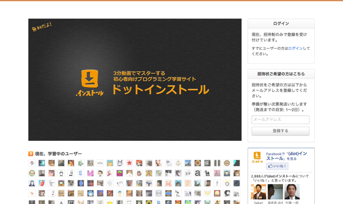Click the flying saucer user avatar

[x=100, y=163]
